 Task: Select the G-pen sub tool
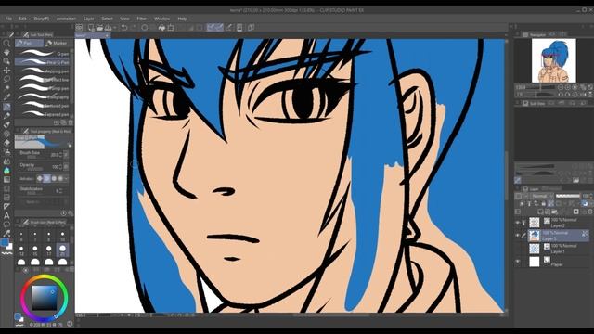pyautogui.click(x=43, y=54)
